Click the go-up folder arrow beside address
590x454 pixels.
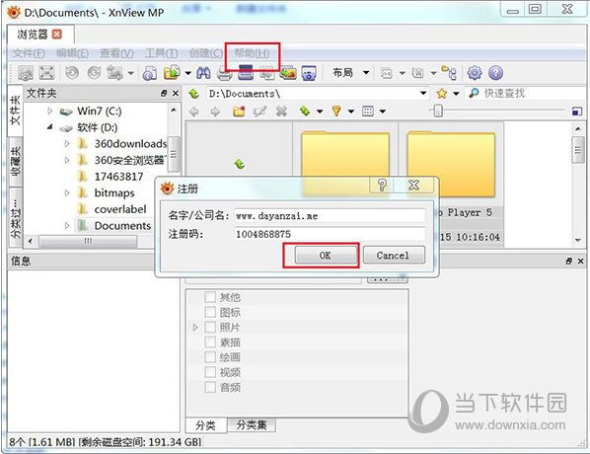pyautogui.click(x=193, y=94)
